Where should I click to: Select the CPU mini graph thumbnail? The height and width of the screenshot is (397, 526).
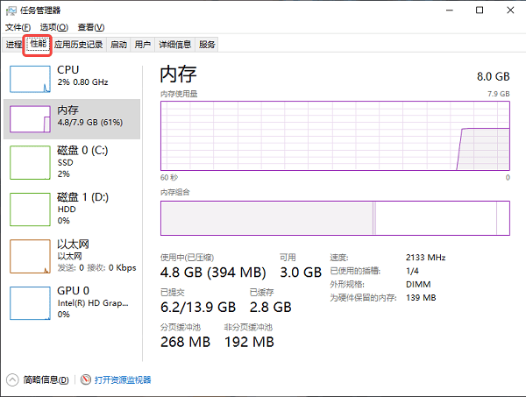30,78
